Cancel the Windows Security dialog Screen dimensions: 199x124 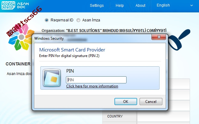coord(151,101)
